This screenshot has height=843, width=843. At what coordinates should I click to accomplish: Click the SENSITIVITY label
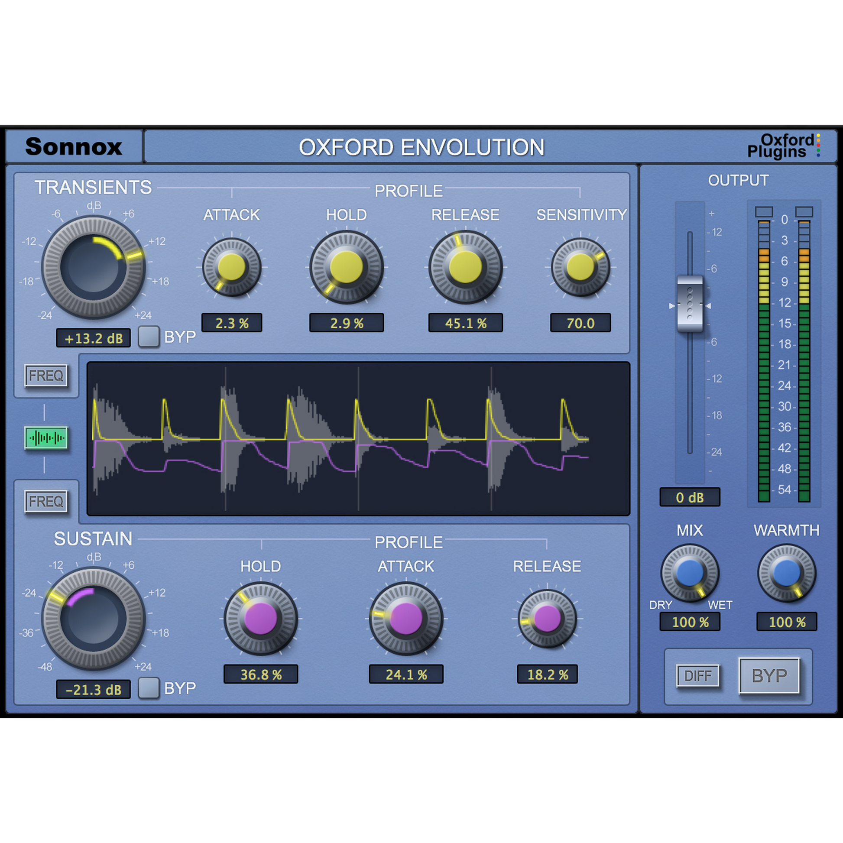click(581, 215)
